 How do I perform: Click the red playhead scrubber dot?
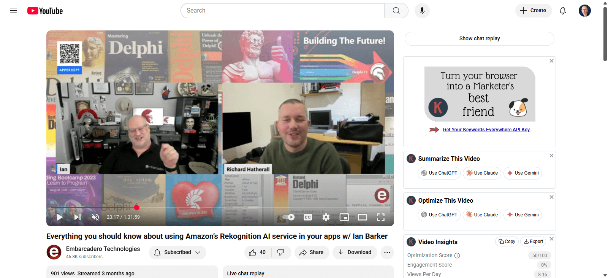tap(137, 208)
